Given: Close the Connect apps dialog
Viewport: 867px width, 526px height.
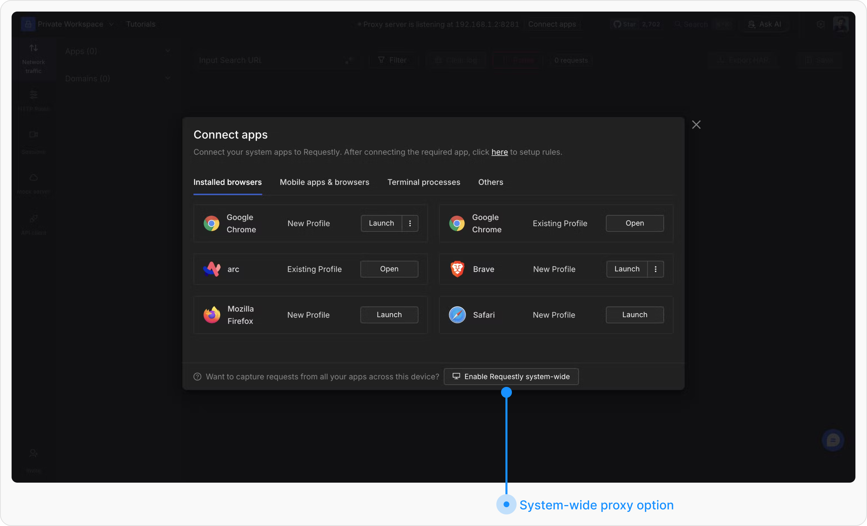Looking at the screenshot, I should click(696, 125).
